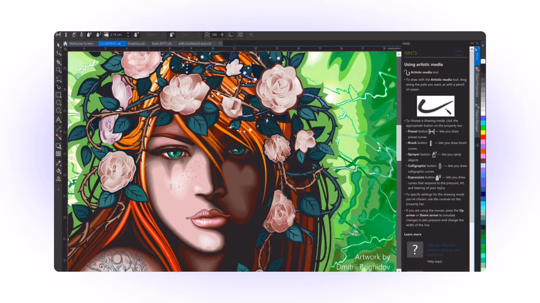540x303 pixels.
Task: Click the new document plus tab
Action: [x=220, y=43]
